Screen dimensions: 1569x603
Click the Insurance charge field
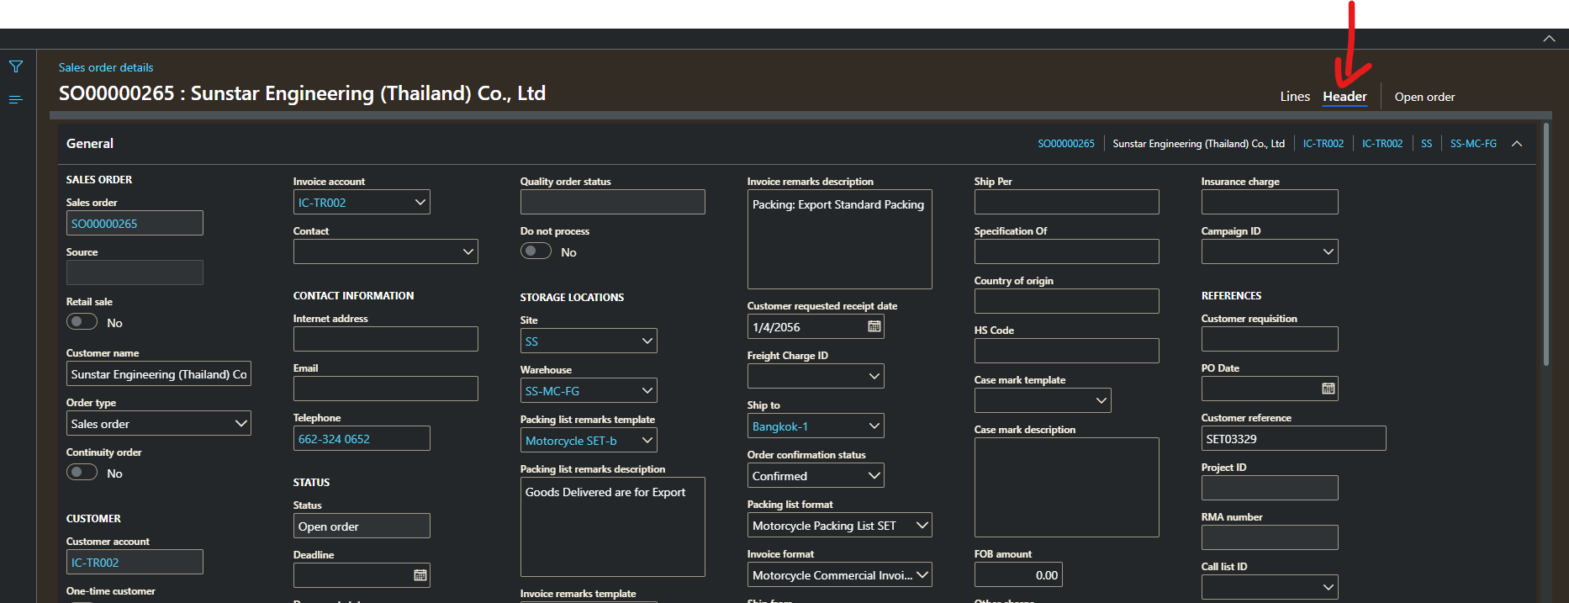coord(1270,202)
